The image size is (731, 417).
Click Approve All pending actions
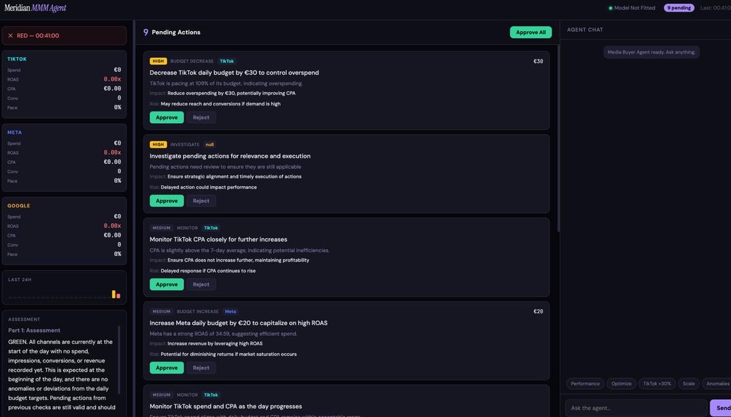pyautogui.click(x=531, y=32)
